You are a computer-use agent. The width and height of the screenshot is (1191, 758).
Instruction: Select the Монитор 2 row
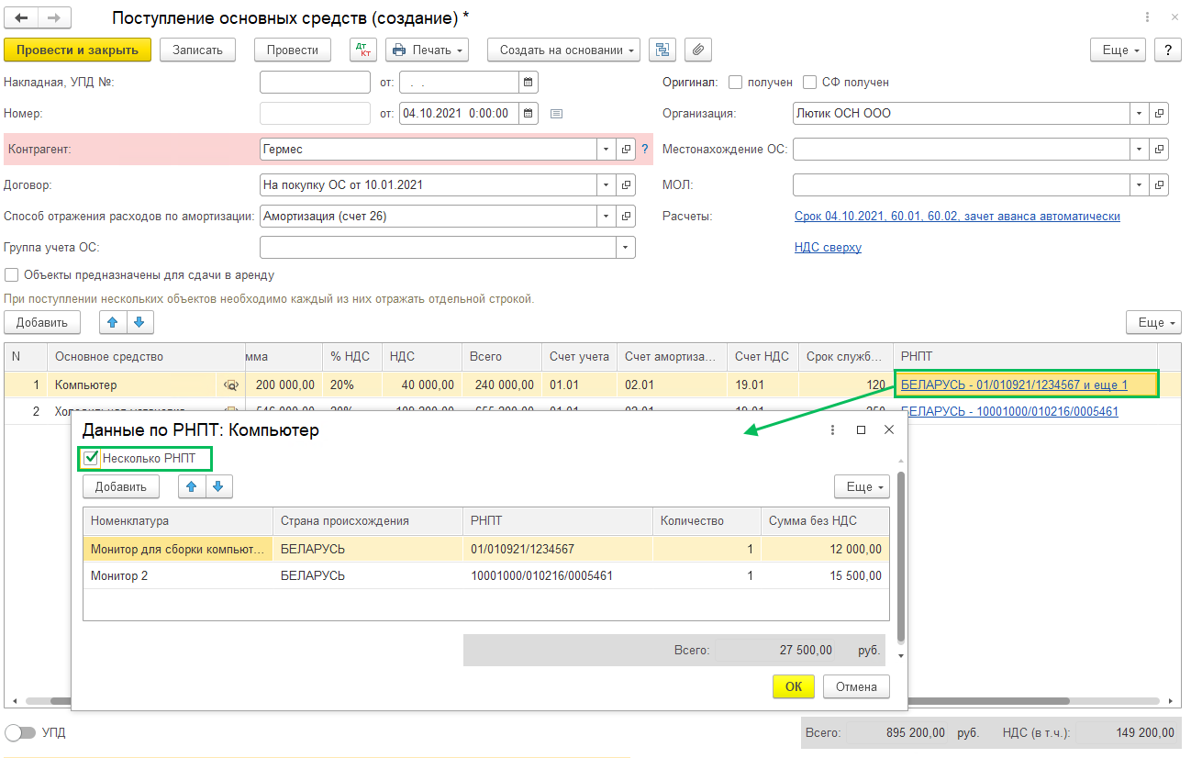[x=486, y=576]
